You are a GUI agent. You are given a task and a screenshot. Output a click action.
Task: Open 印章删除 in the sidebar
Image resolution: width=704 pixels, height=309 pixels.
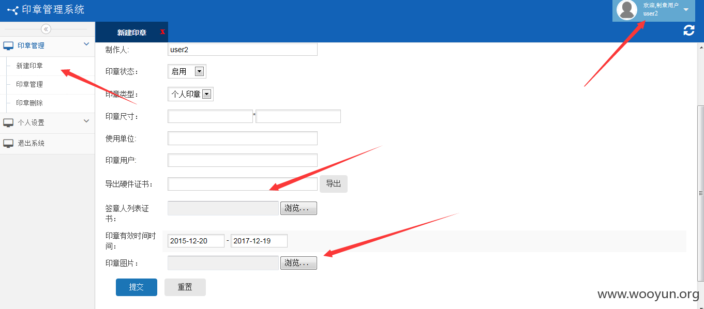point(29,103)
